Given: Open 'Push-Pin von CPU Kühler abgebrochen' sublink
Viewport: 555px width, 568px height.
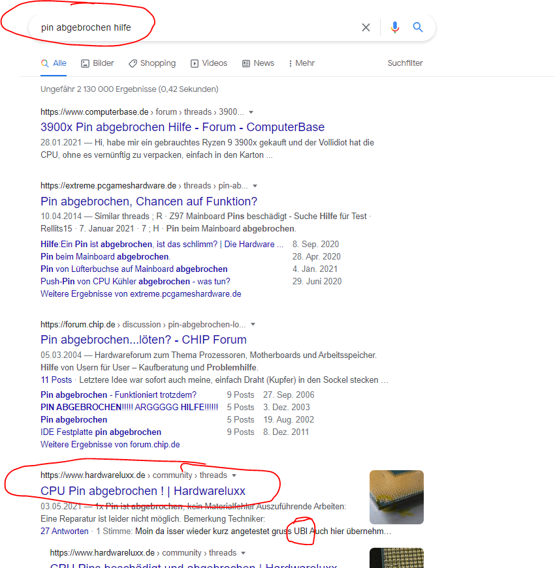Looking at the screenshot, I should click(x=135, y=281).
